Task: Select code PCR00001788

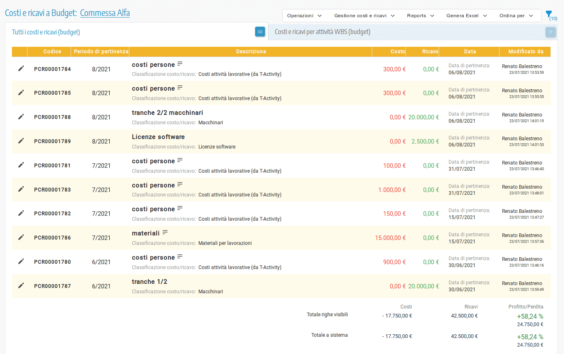Action: point(53,117)
